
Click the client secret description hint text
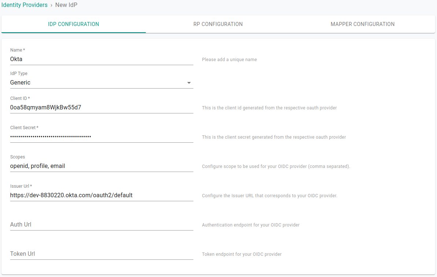pos(274,137)
